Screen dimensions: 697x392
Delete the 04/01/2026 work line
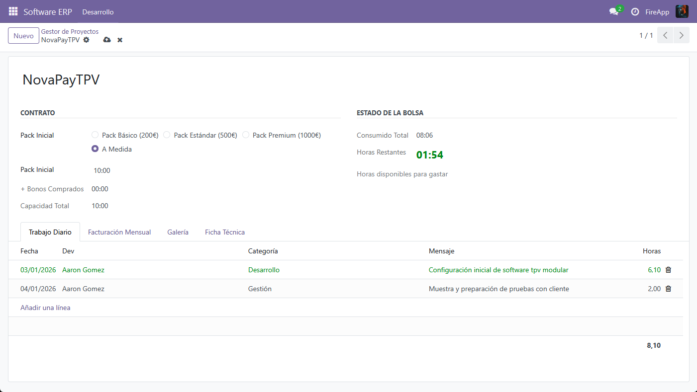tap(668, 289)
